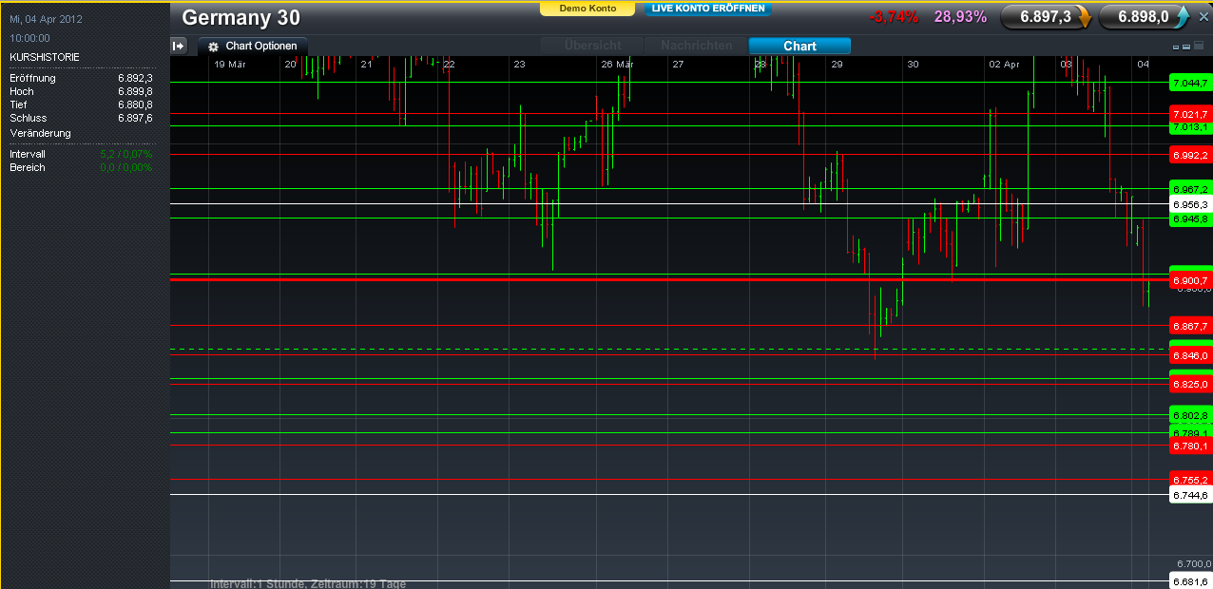Click the Bereich value 0,0 / 0,00%

[125, 167]
